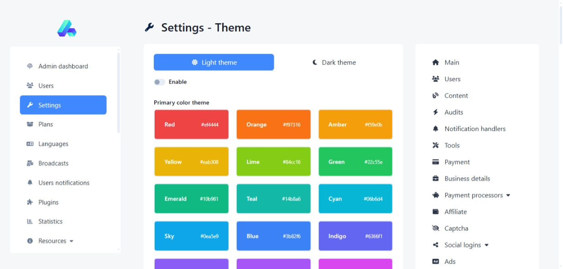563x269 pixels.
Task: Go to Notification handlers settings
Action: click(x=474, y=129)
